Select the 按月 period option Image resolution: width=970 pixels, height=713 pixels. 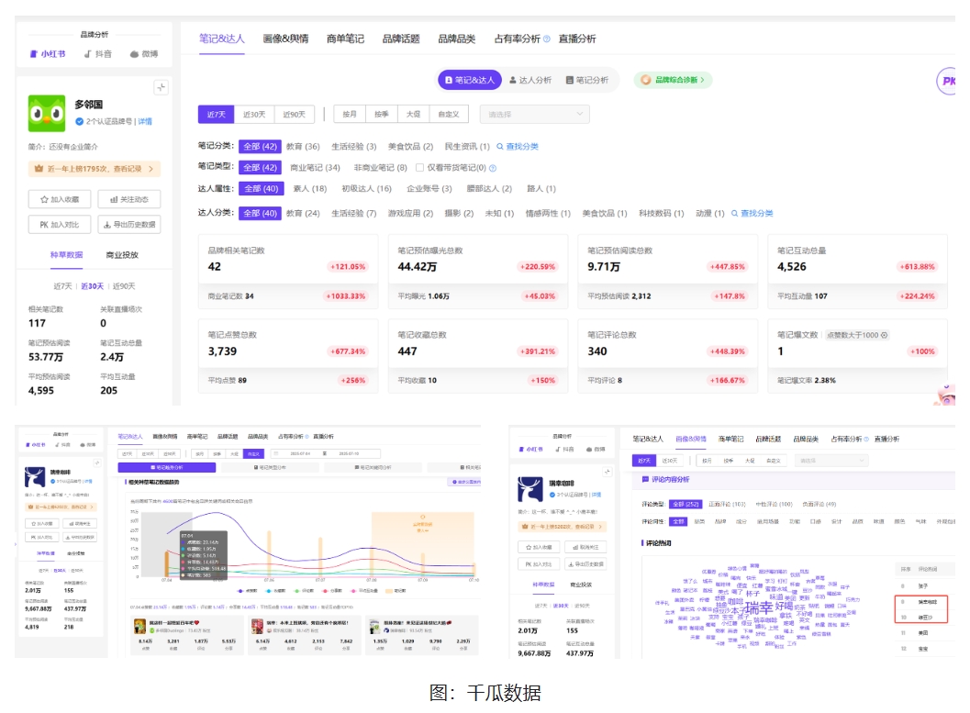(x=350, y=115)
